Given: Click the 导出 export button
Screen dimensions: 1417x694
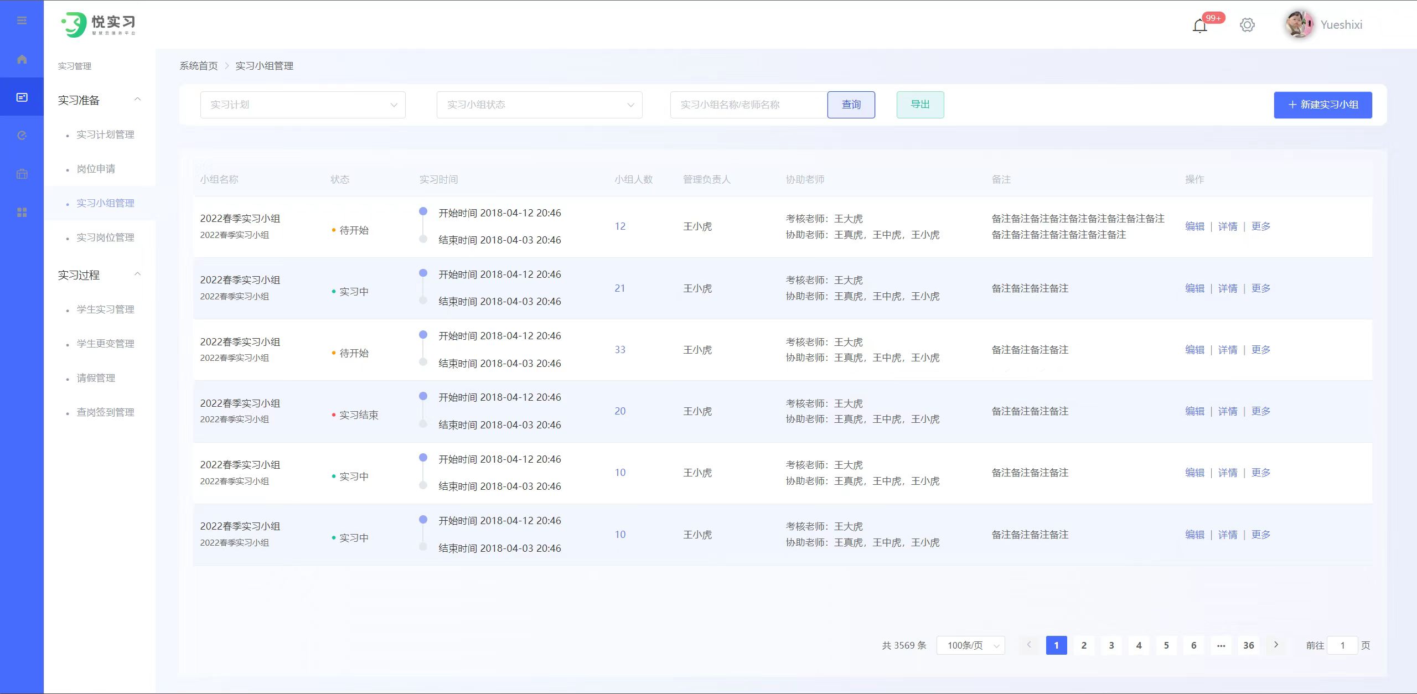Looking at the screenshot, I should pyautogui.click(x=920, y=105).
